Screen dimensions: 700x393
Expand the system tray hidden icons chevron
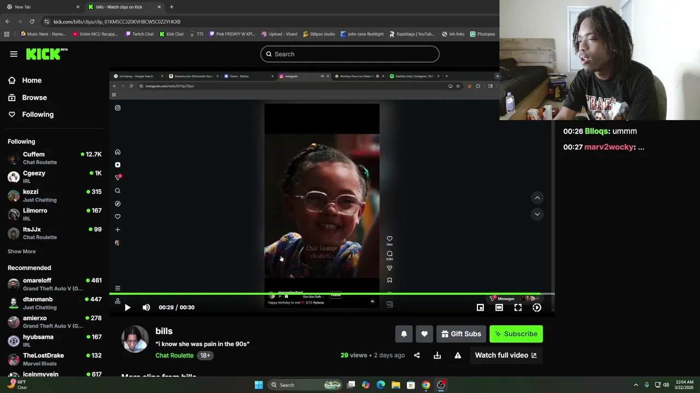coord(635,385)
